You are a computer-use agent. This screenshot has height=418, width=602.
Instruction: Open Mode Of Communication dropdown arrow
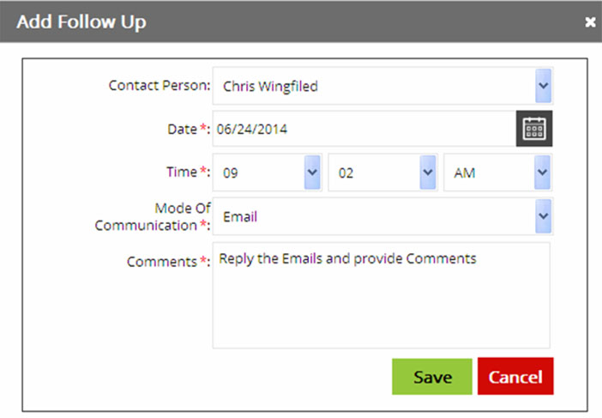[x=544, y=216]
